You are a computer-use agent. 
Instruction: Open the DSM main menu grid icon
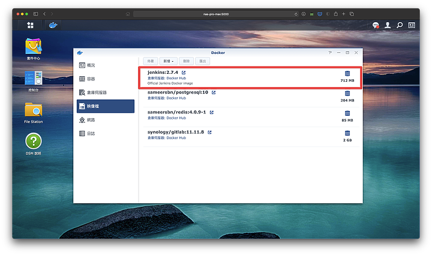31,25
